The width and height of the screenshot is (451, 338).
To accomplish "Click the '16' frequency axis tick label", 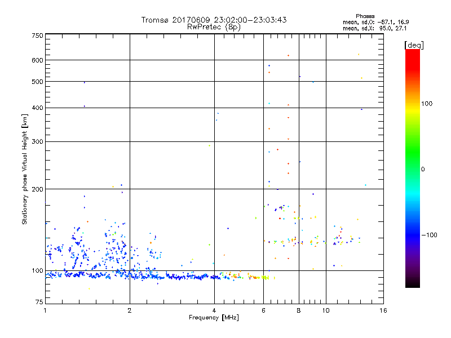I will (383, 310).
